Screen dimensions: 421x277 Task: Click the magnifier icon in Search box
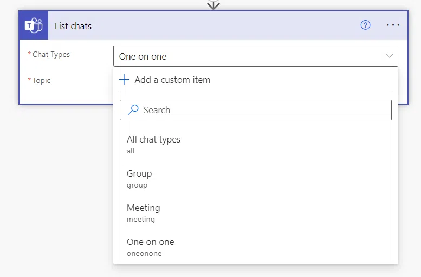[133, 109]
